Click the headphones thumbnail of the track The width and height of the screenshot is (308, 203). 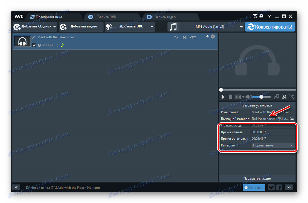click(x=22, y=41)
